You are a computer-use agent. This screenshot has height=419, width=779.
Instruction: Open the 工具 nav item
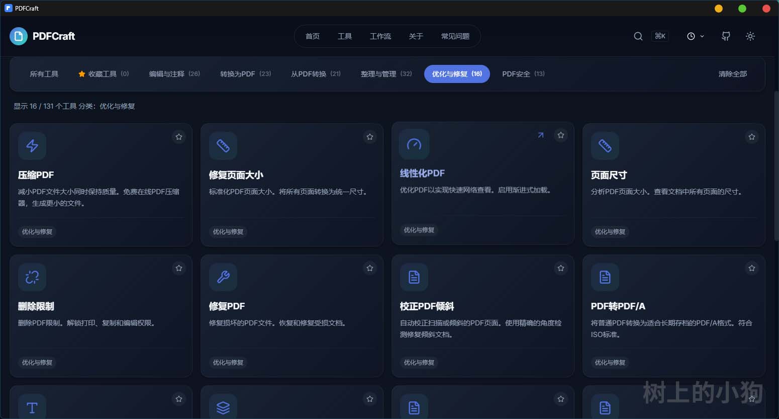(345, 36)
